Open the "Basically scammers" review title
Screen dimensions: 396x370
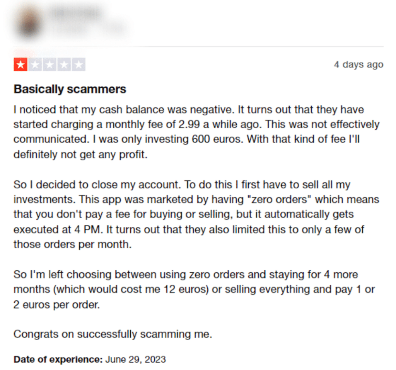coord(70,89)
